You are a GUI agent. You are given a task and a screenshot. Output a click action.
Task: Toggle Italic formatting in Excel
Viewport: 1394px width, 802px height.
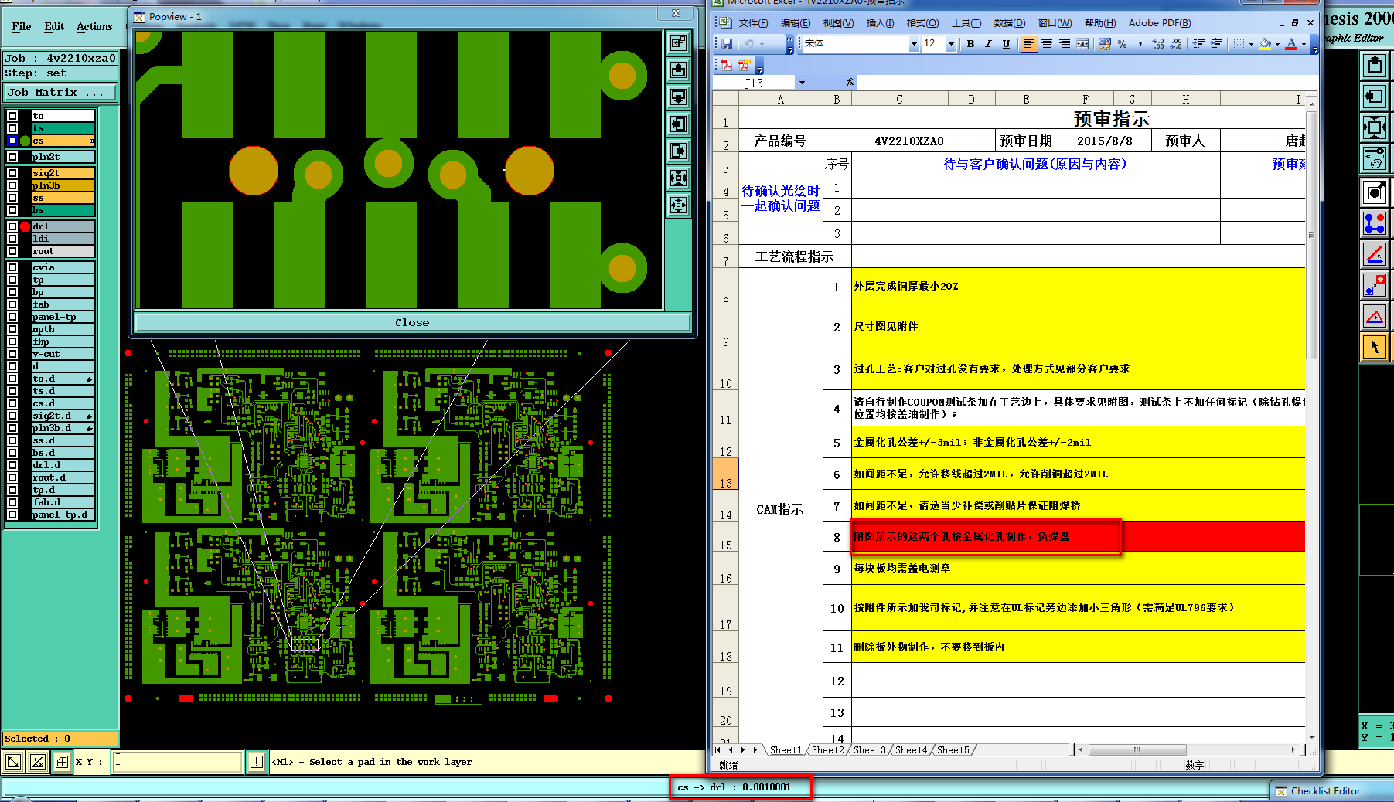(x=988, y=44)
